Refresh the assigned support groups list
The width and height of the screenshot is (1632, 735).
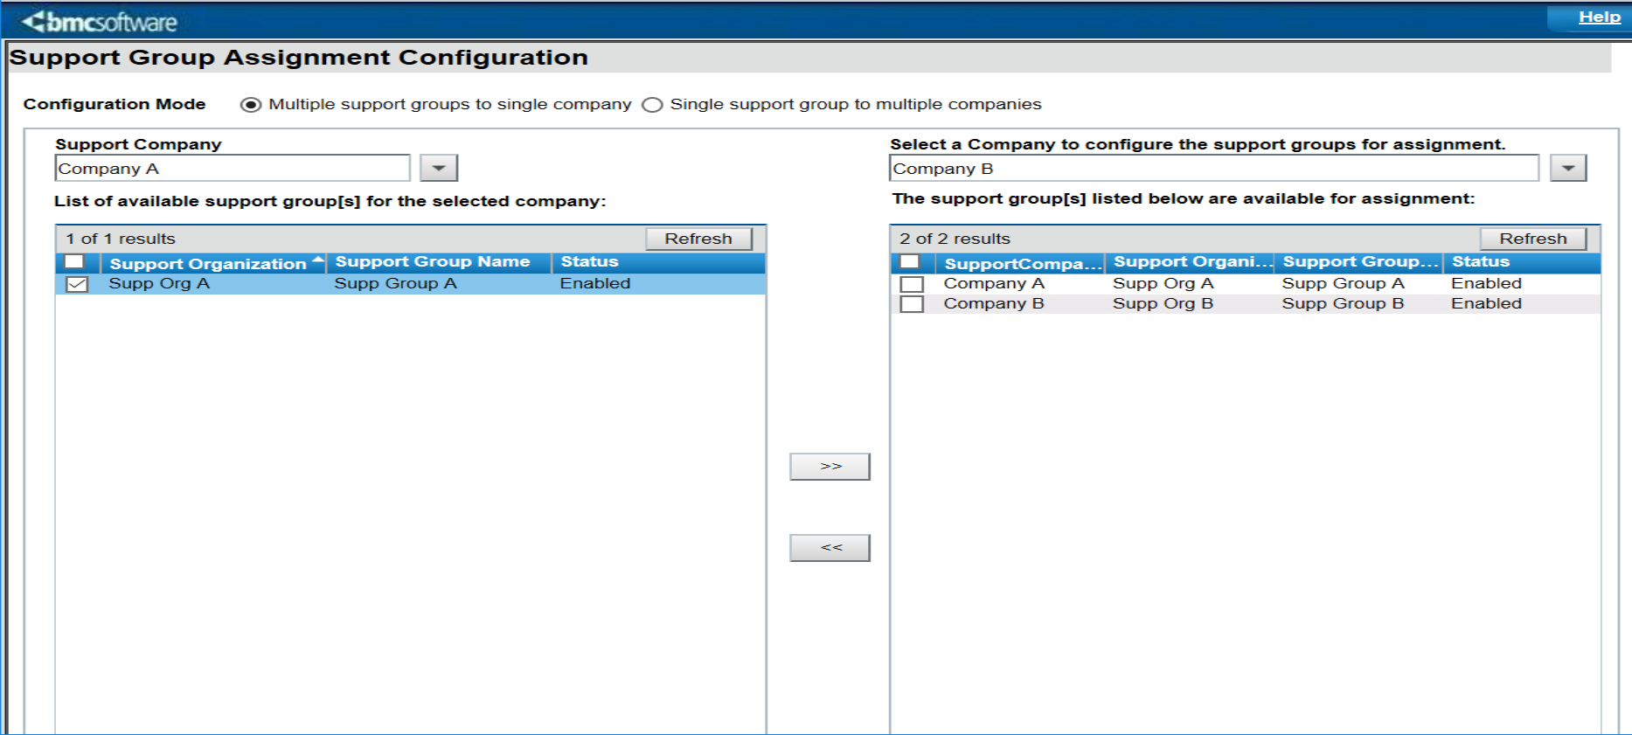pyautogui.click(x=1533, y=239)
